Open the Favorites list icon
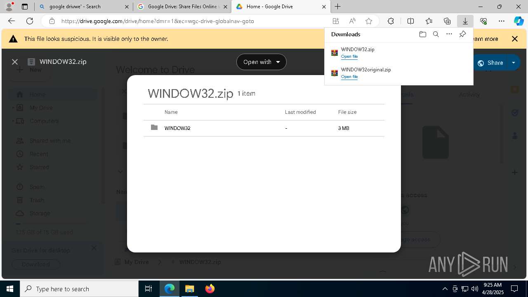Screen dimensions: 528x297 click(x=429, y=21)
